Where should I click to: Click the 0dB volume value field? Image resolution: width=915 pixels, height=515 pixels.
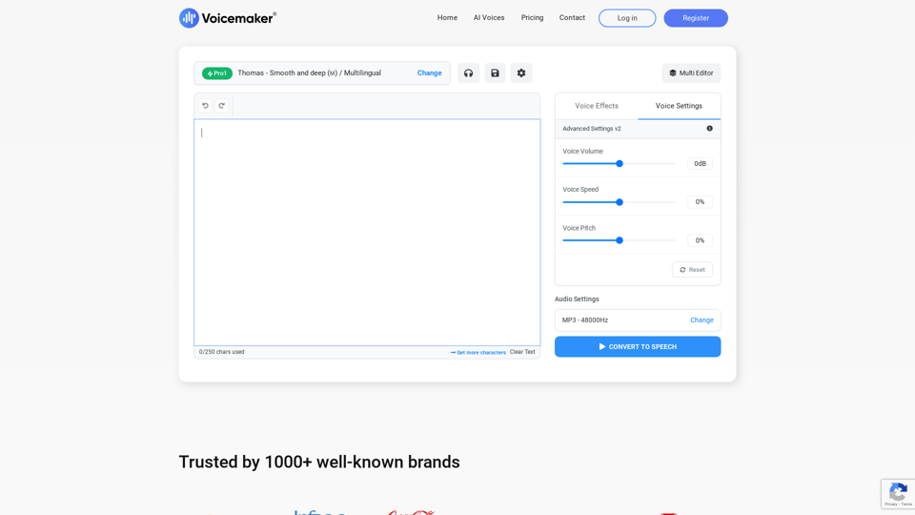click(x=700, y=163)
